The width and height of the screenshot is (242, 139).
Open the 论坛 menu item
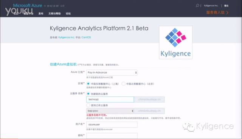coord(68,14)
